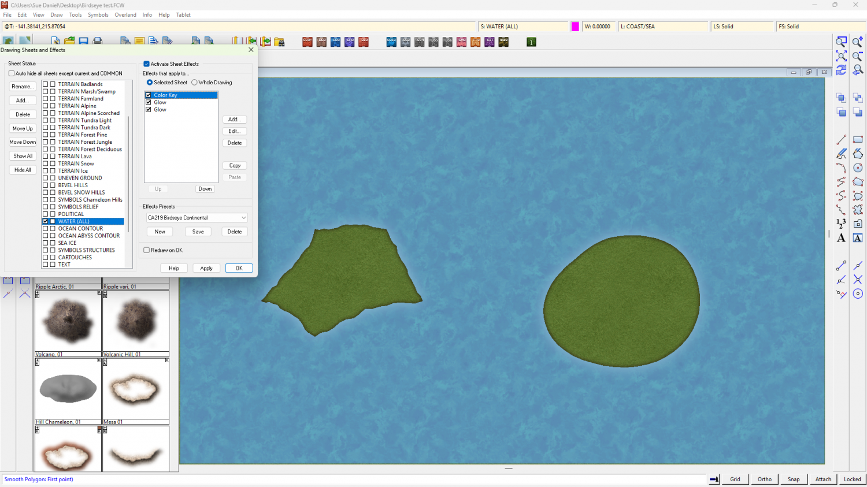Select the Volcano symbol thumbnail
Image resolution: width=867 pixels, height=487 pixels.
point(68,321)
